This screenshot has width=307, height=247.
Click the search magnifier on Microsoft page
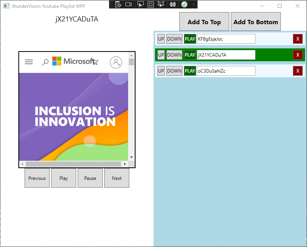tap(45, 62)
